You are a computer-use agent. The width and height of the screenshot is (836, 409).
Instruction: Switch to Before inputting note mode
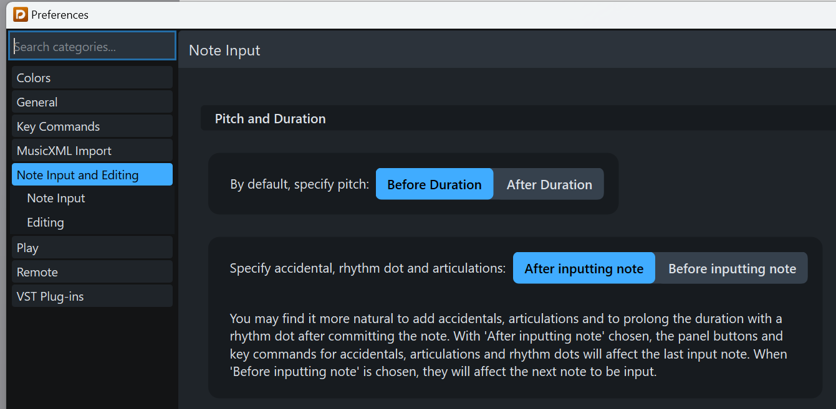click(732, 268)
